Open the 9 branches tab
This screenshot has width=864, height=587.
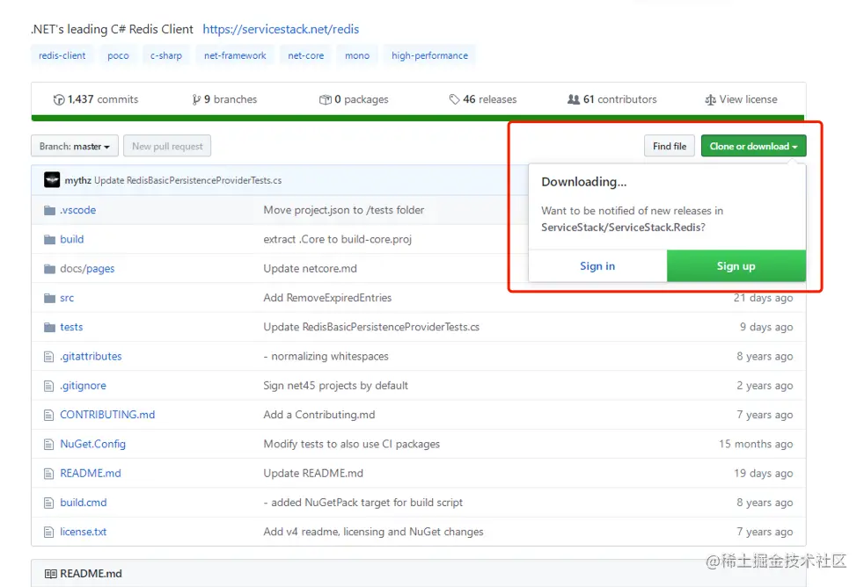coord(225,99)
